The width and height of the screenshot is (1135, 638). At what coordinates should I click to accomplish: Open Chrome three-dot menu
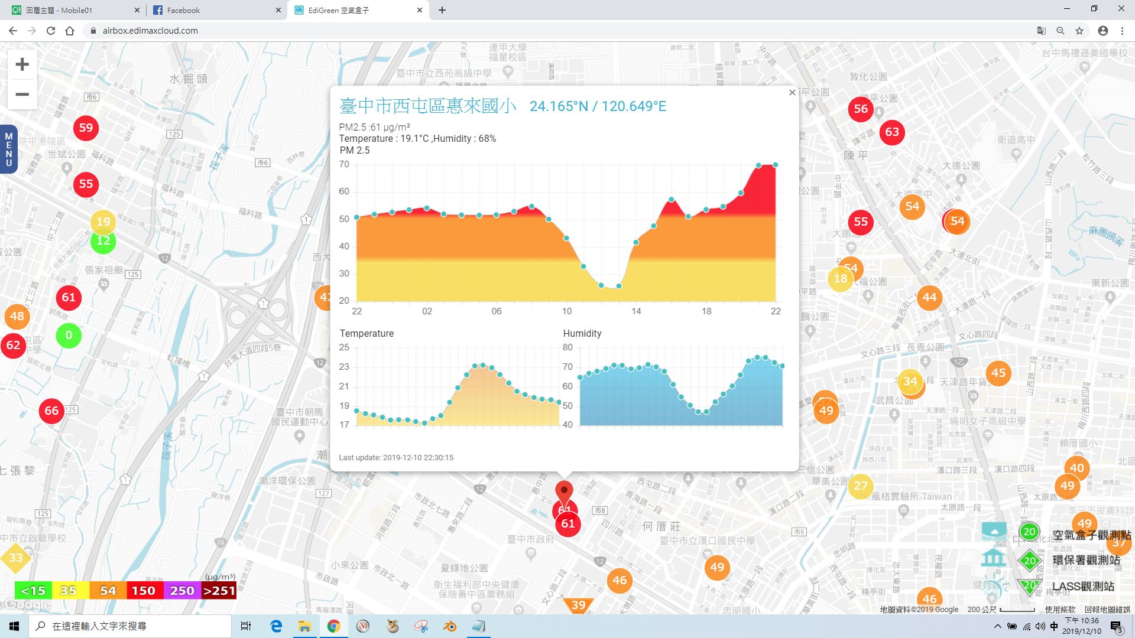(1122, 31)
